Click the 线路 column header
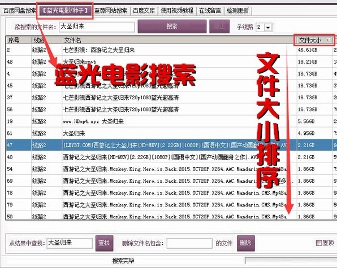This screenshot has width=337, height=268. click(x=47, y=40)
